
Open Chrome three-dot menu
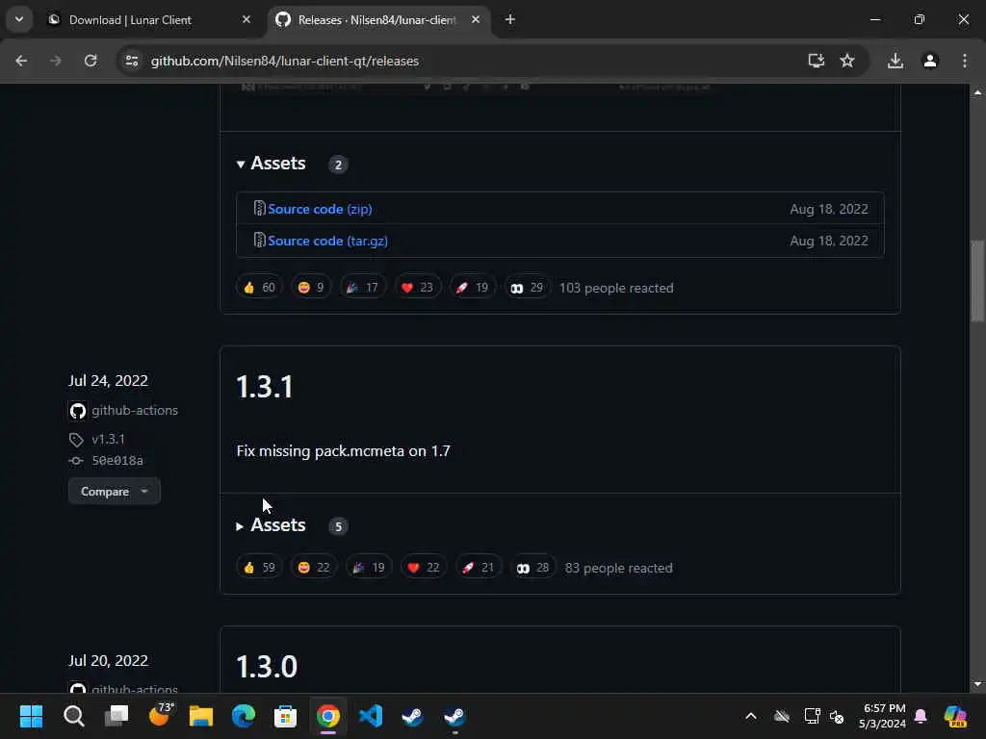965,61
